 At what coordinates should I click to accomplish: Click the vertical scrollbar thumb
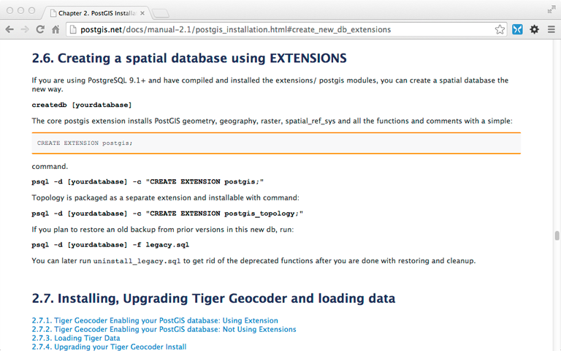[557, 235]
